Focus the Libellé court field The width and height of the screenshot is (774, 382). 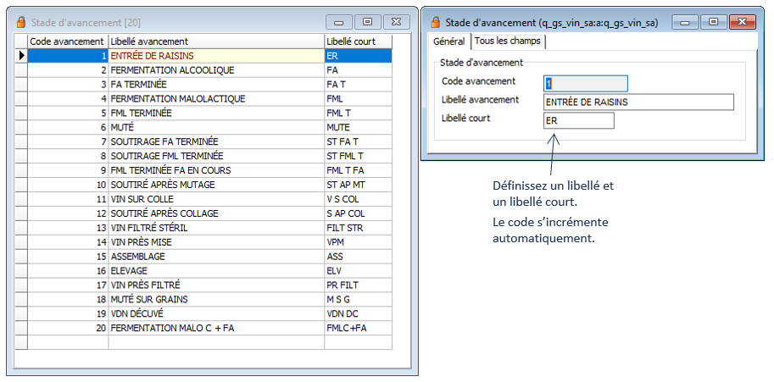coord(578,120)
